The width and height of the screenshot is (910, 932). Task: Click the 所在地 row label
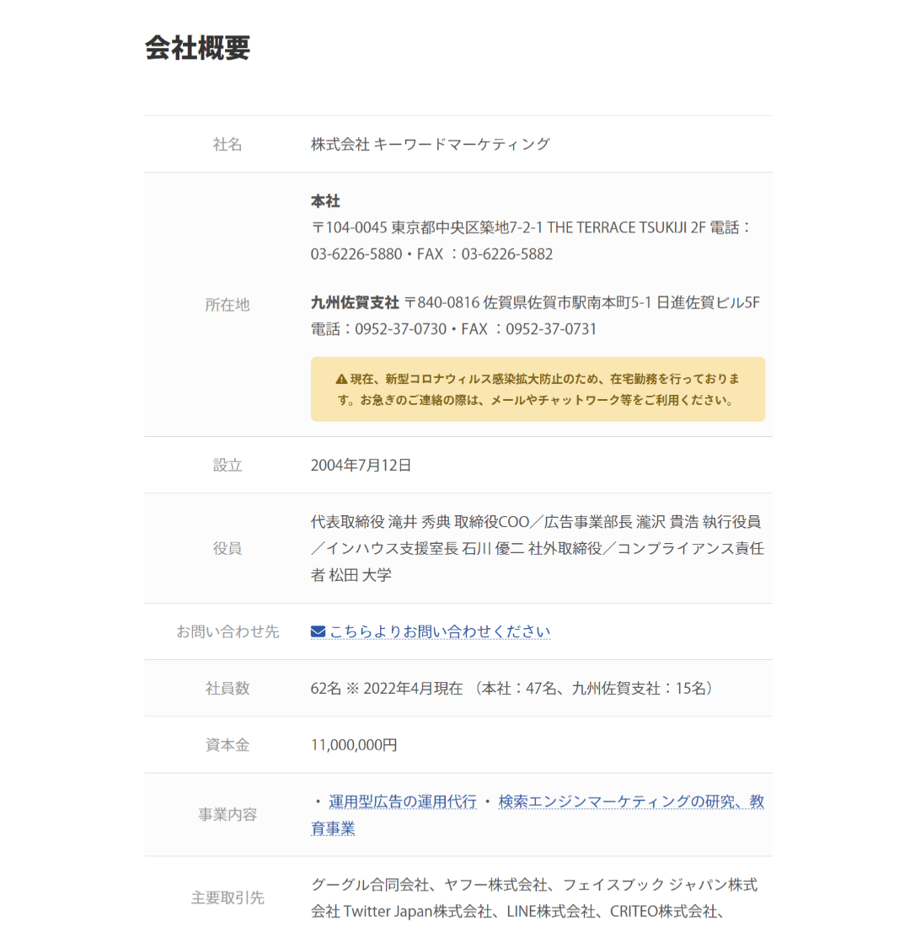point(227,305)
